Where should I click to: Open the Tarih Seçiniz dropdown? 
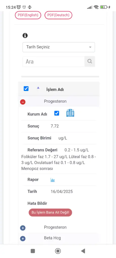[x=59, y=47]
